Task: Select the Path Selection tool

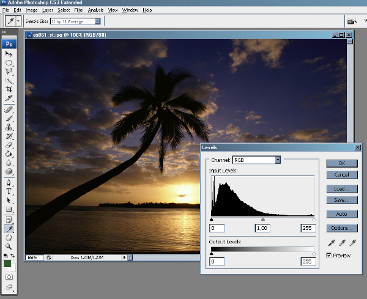Action: pyautogui.click(x=9, y=201)
